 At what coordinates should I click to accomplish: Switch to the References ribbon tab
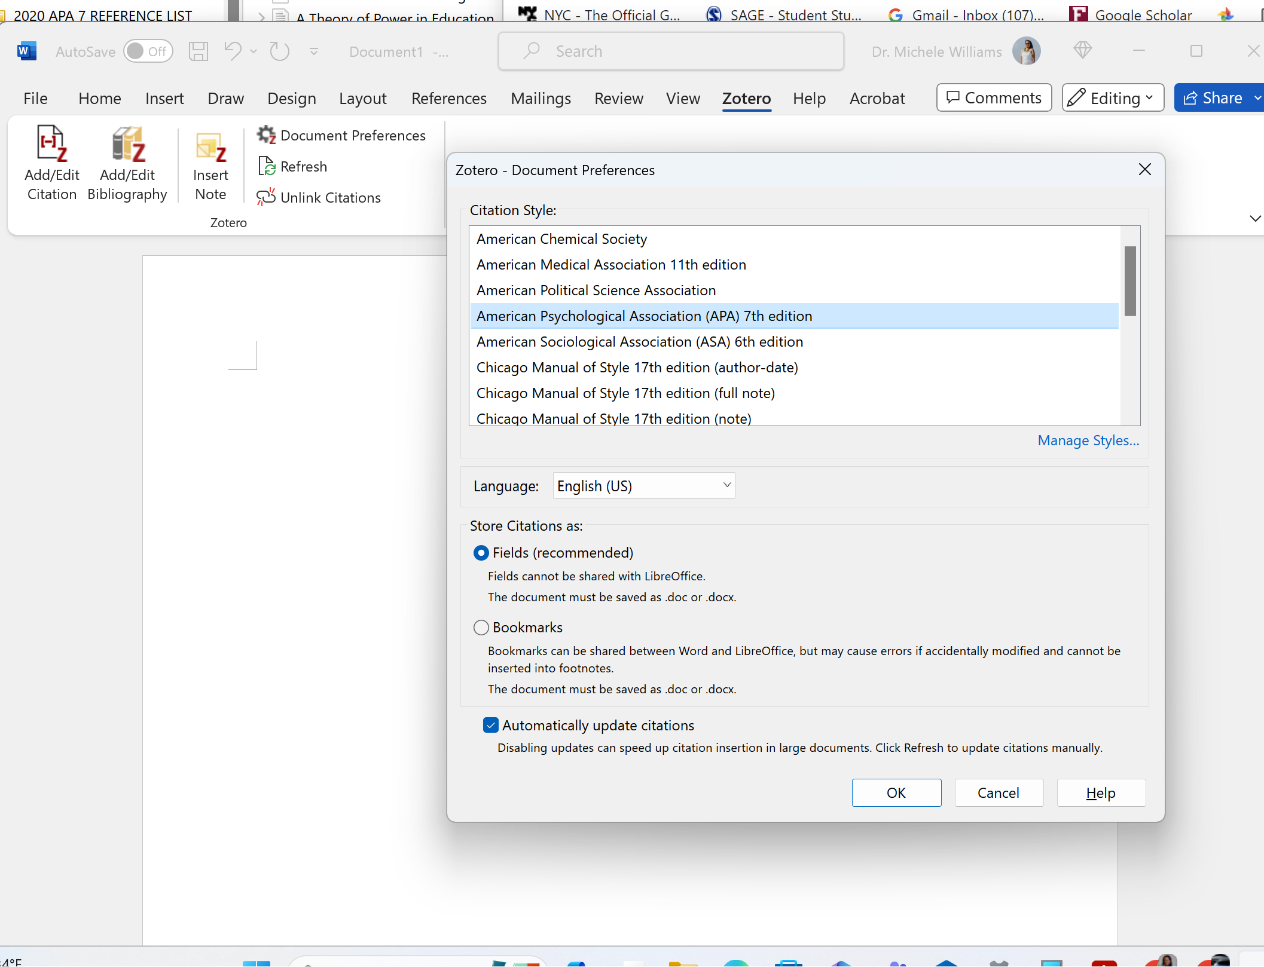coord(448,98)
